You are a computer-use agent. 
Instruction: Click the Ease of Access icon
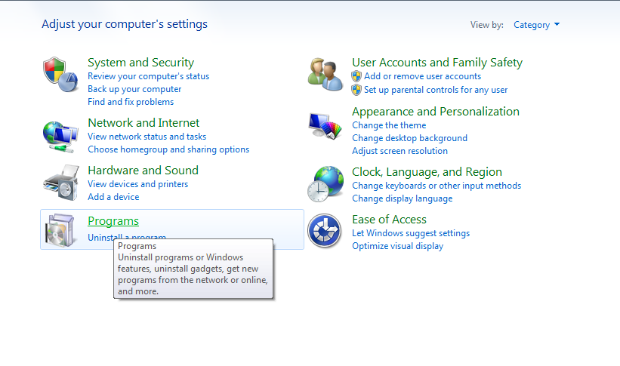click(325, 230)
